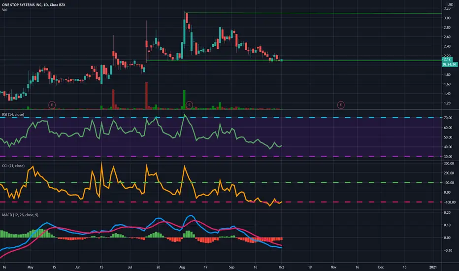
Task: Select the green dashed CCI 100 level line
Action: coord(221,182)
